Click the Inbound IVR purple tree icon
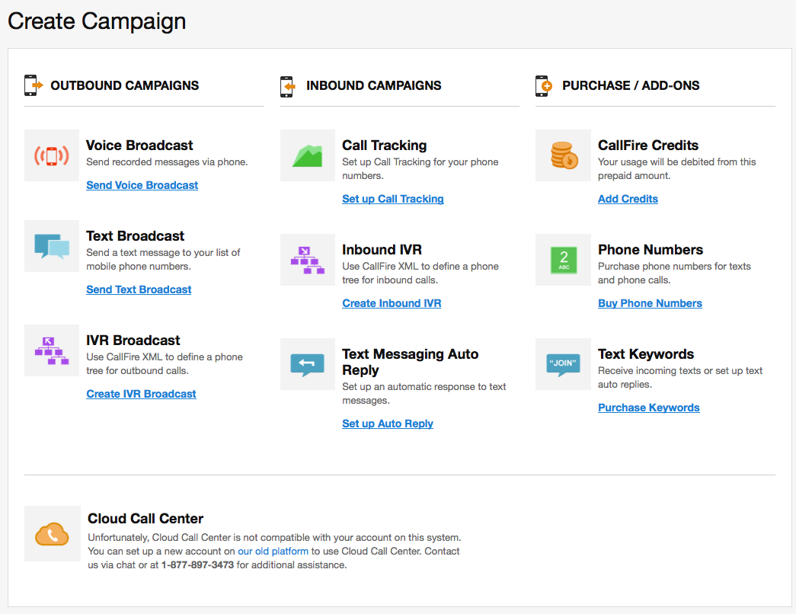Image resolution: width=796 pixels, height=614 pixels. [x=307, y=259]
